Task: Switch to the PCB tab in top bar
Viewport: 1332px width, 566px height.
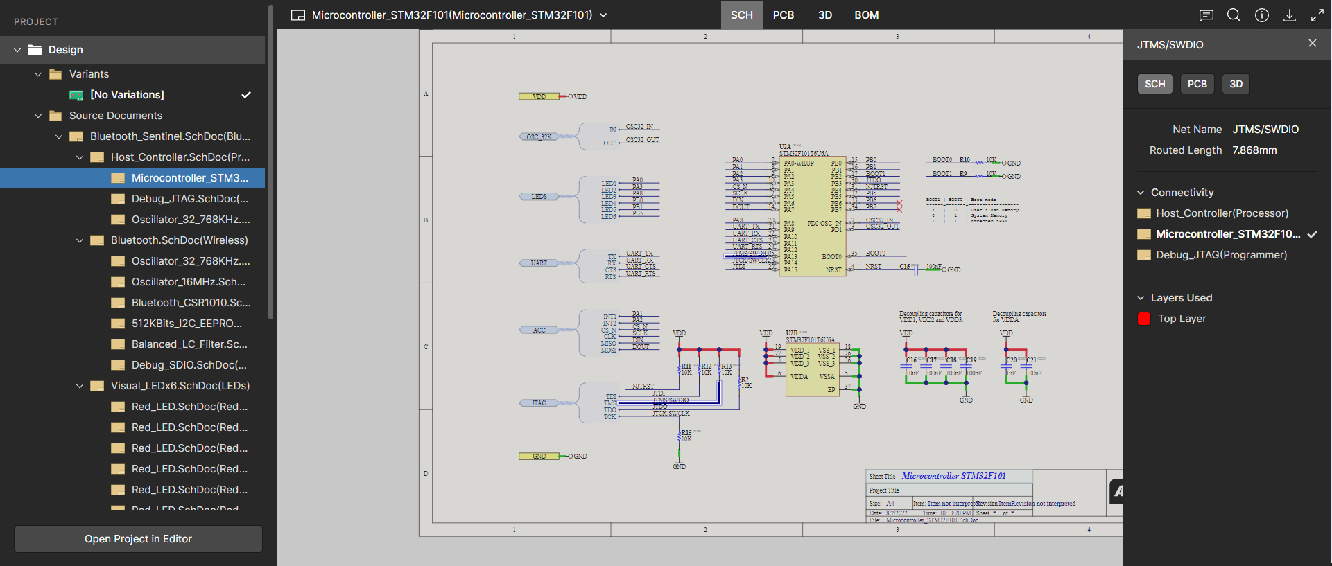Action: [x=784, y=15]
